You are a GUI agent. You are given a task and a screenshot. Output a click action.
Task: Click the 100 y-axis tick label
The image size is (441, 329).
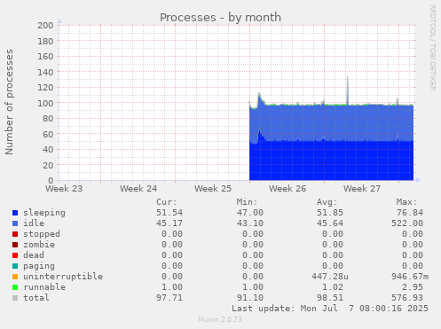[45, 103]
